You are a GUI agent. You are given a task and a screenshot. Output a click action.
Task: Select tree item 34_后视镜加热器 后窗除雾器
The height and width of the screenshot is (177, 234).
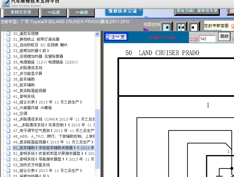point(38,56)
